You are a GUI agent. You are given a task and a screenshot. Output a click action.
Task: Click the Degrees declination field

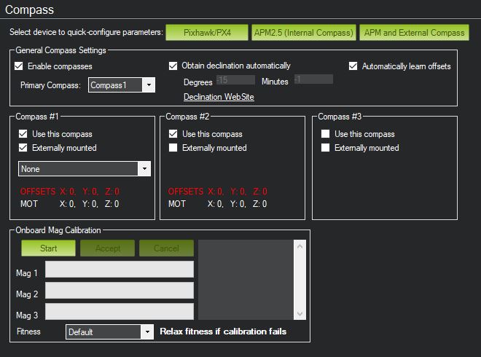(x=235, y=80)
